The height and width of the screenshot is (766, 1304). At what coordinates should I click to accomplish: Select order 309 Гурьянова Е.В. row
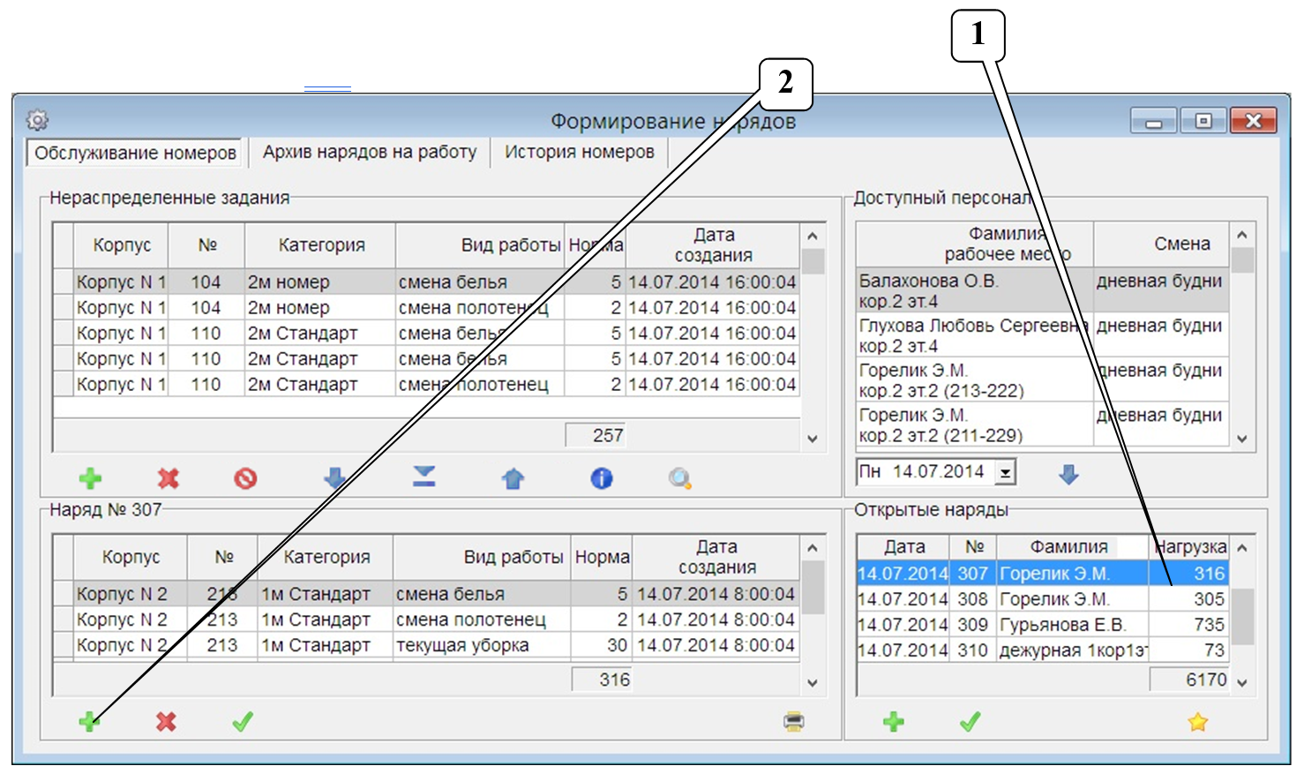coord(1041,625)
